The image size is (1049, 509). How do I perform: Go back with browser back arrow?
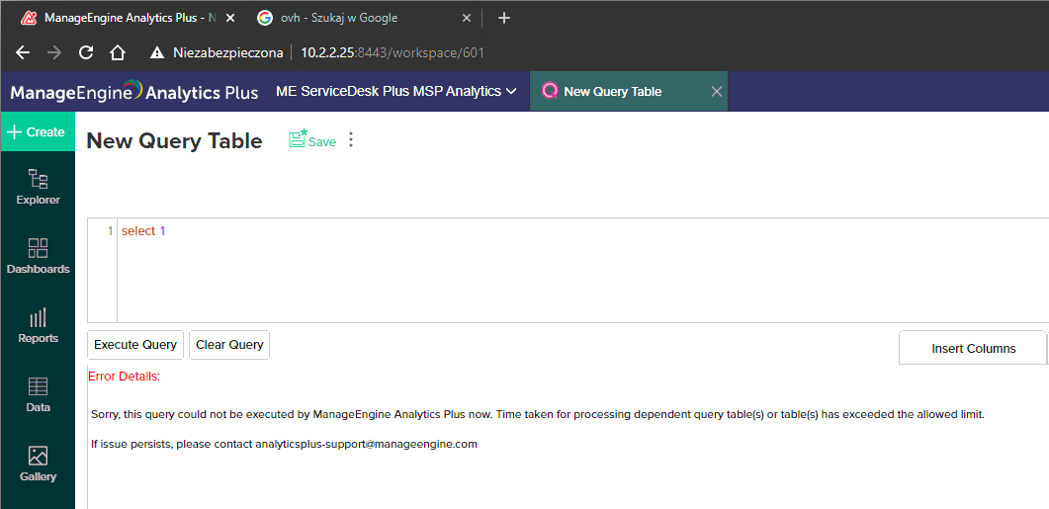(23, 52)
